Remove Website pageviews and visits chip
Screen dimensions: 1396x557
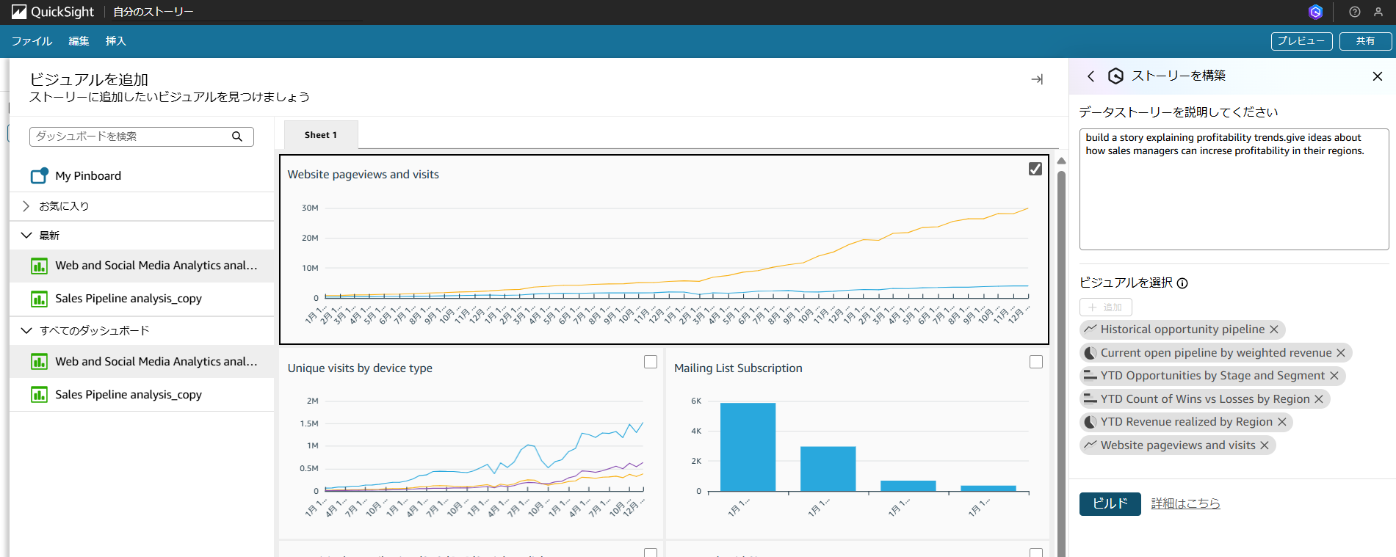1265,445
